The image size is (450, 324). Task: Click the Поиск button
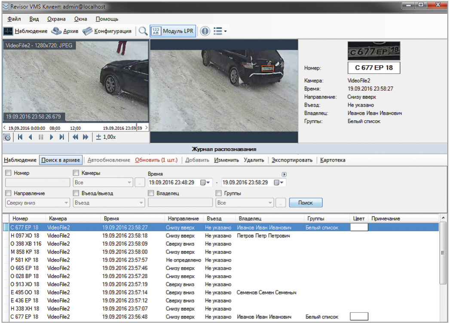[x=306, y=203]
